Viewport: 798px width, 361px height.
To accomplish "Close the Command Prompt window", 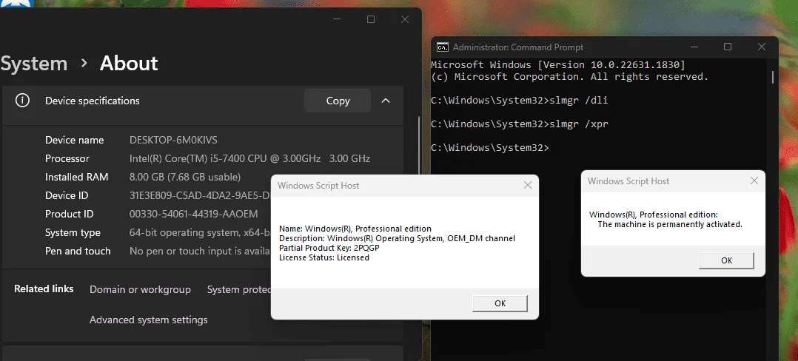I will pos(761,47).
